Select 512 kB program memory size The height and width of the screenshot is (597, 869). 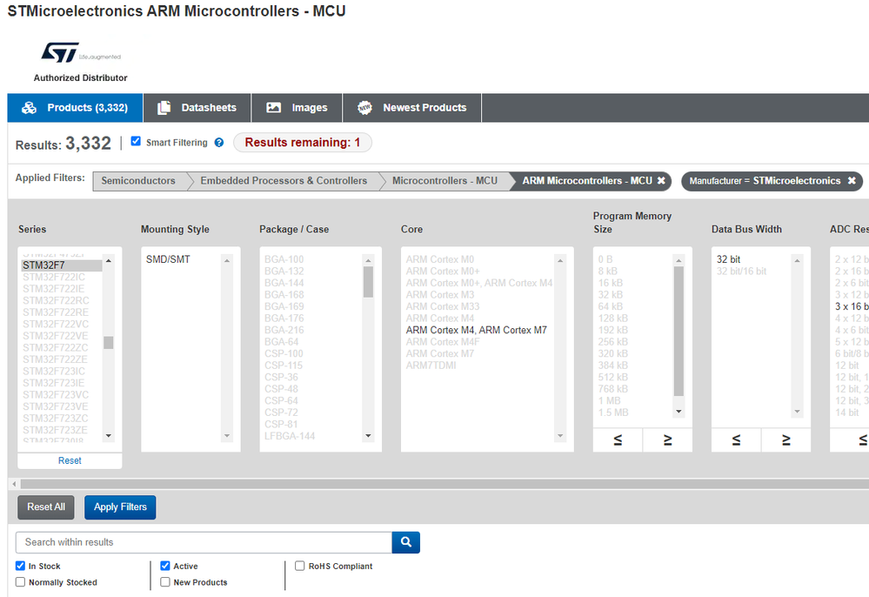613,377
